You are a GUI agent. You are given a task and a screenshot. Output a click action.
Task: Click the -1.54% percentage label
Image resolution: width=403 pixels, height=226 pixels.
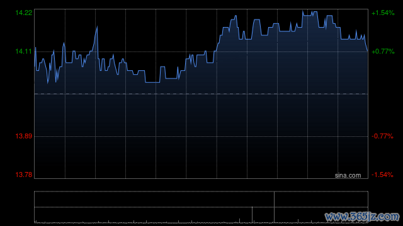point(382,175)
